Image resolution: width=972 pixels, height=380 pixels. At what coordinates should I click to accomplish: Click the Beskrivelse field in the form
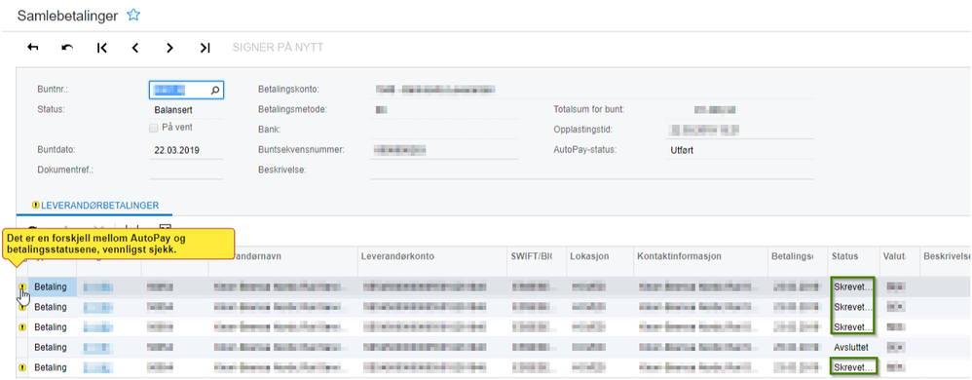(x=592, y=170)
